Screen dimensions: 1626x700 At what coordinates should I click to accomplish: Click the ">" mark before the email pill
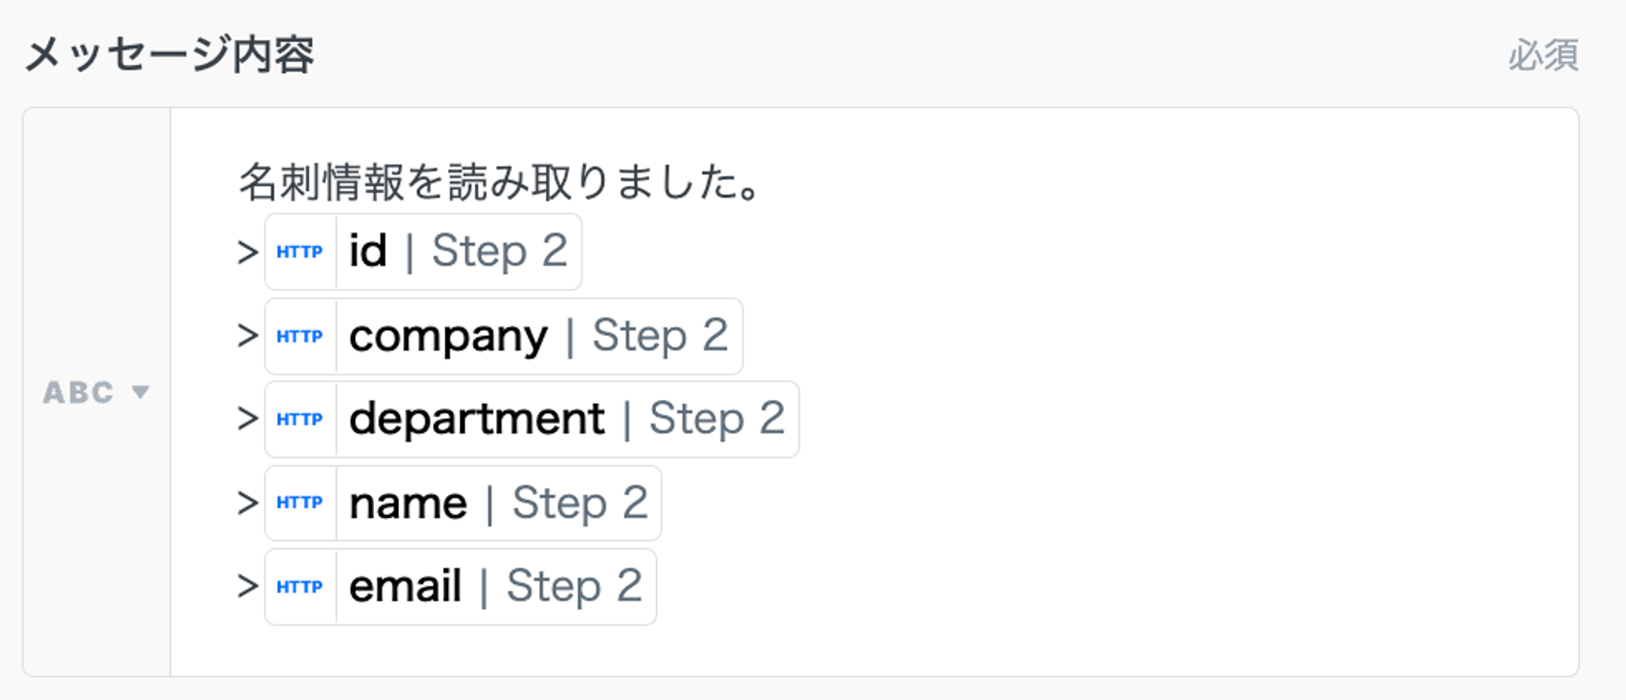(247, 587)
